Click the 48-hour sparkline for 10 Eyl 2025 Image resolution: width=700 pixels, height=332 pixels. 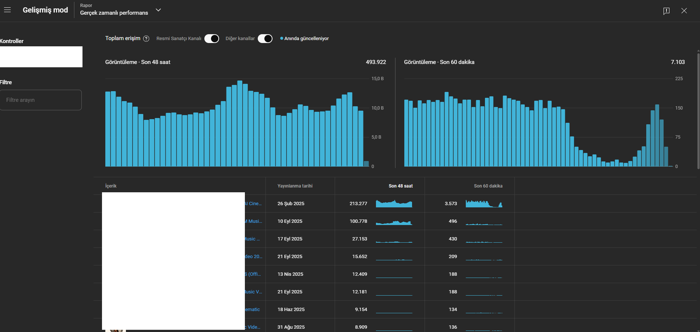[394, 222]
